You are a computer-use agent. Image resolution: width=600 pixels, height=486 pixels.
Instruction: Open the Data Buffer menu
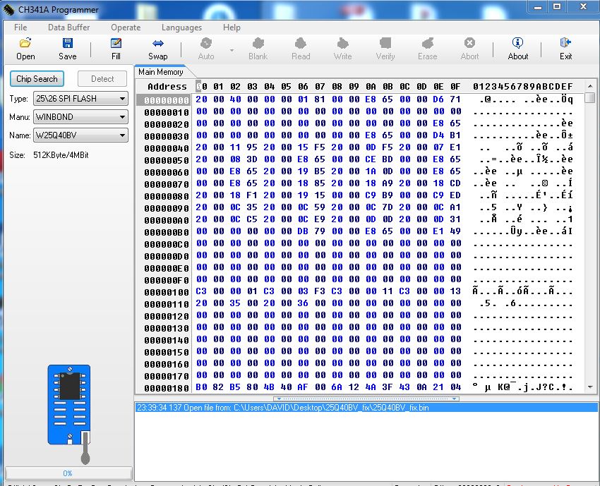(68, 28)
